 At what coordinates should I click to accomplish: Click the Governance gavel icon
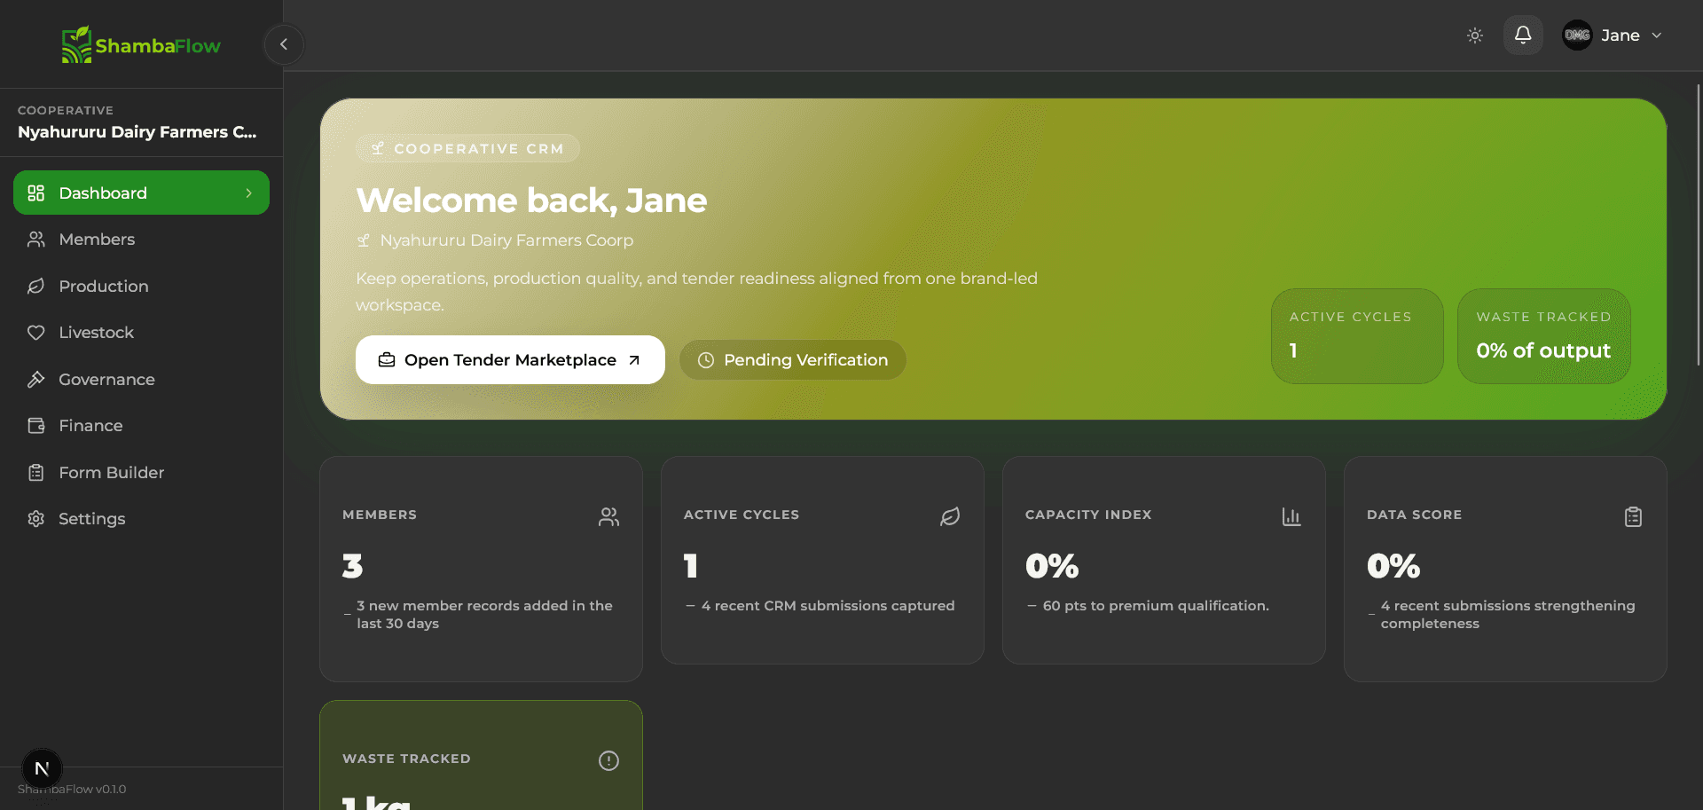pyautogui.click(x=35, y=379)
